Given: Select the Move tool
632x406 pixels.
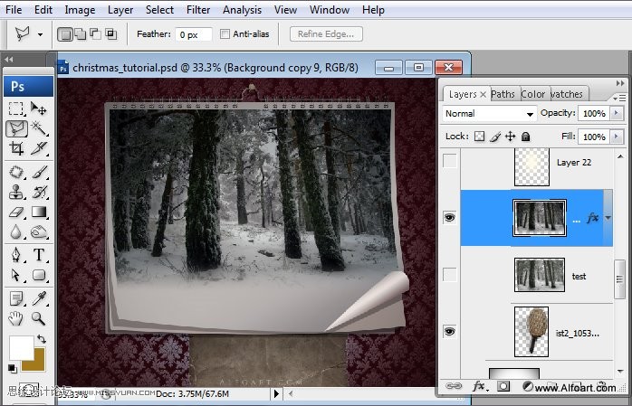Looking at the screenshot, I should [40, 108].
